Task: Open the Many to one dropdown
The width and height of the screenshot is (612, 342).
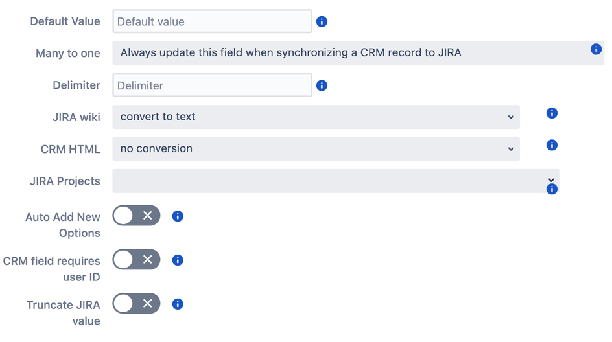Action: [x=350, y=53]
